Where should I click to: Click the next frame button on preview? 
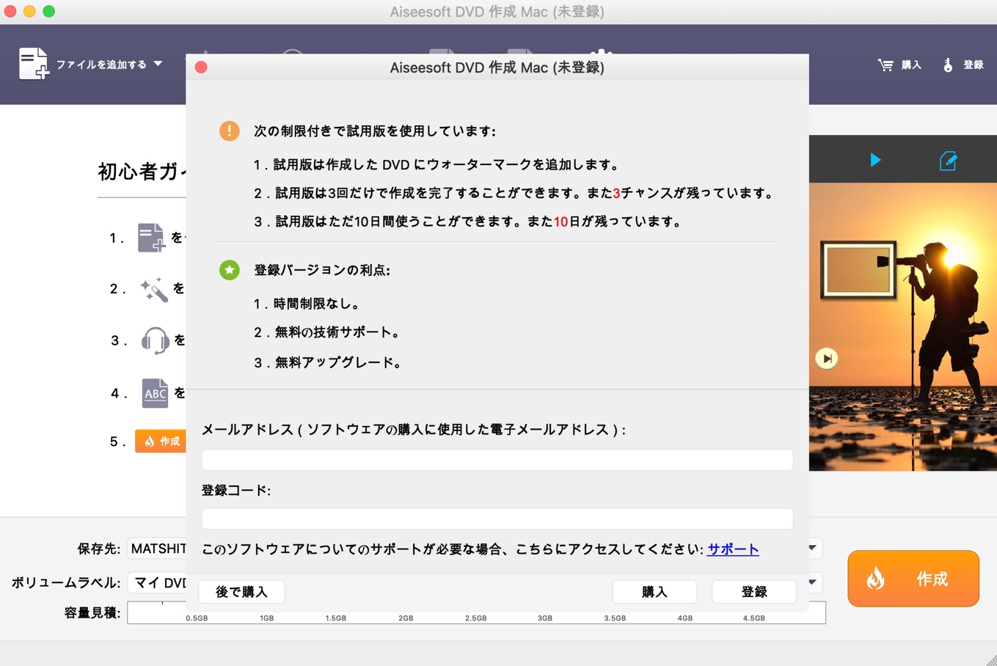point(827,359)
